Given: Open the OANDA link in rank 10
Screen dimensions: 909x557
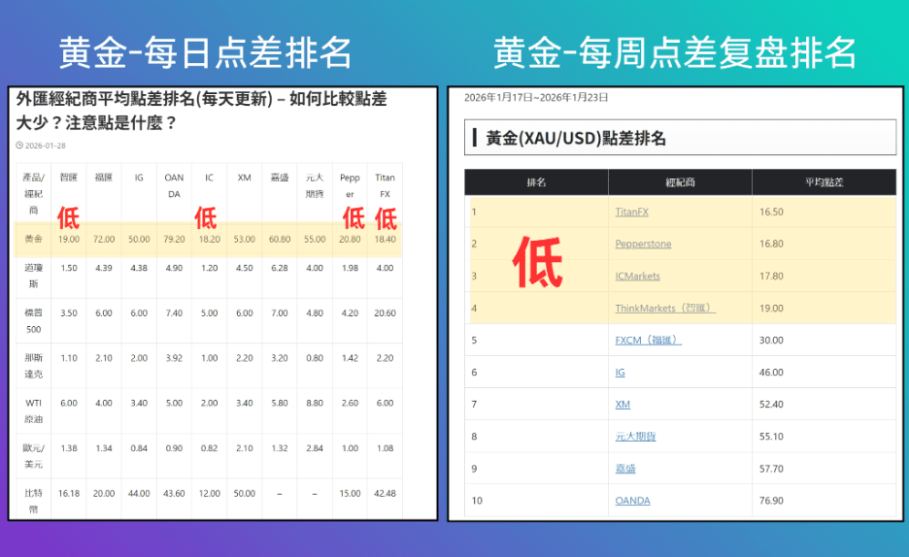Looking at the screenshot, I should (x=632, y=500).
